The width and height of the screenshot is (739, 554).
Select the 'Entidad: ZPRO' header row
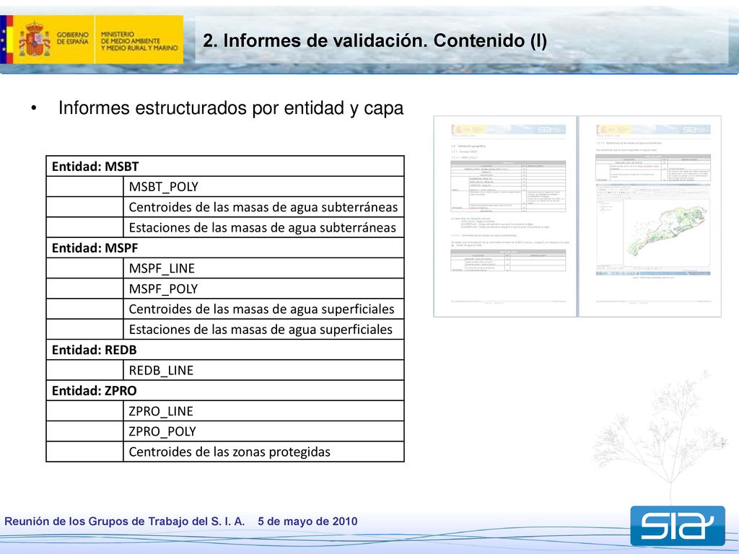pyautogui.click(x=225, y=390)
